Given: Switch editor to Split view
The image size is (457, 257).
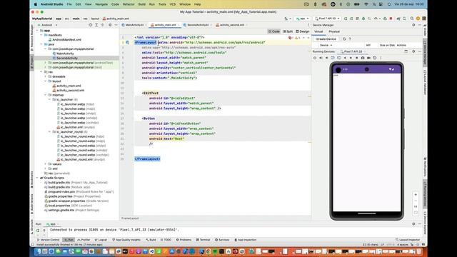Looking at the screenshot, I should pos(288,31).
